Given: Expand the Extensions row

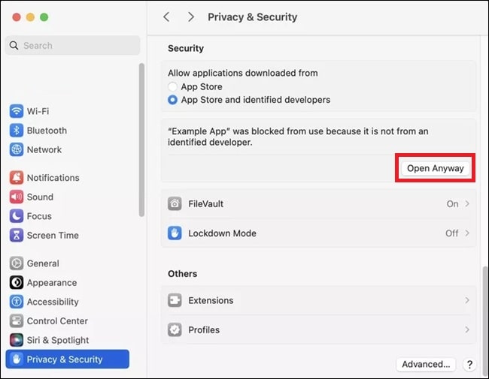Looking at the screenshot, I should (466, 300).
